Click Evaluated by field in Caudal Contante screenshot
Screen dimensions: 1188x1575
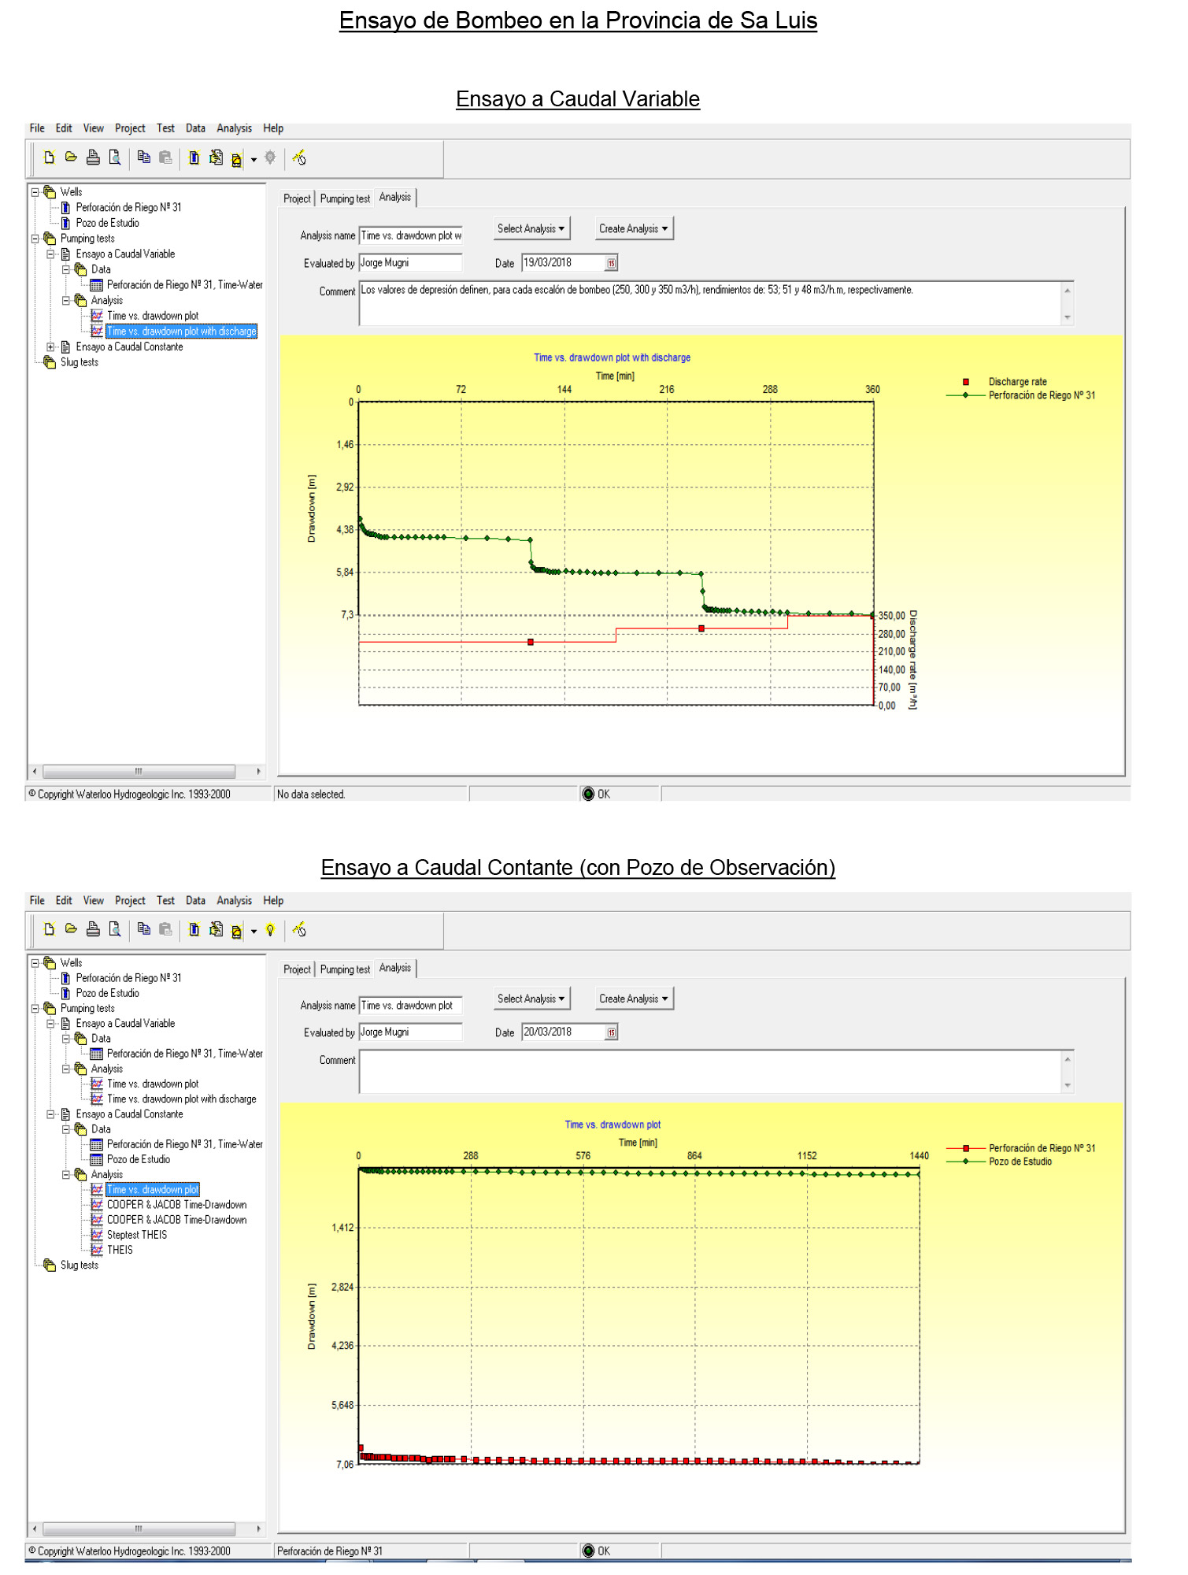click(x=410, y=1032)
